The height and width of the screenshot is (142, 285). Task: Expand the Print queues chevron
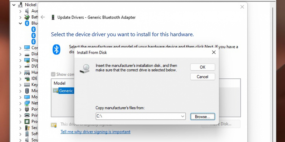20,116
